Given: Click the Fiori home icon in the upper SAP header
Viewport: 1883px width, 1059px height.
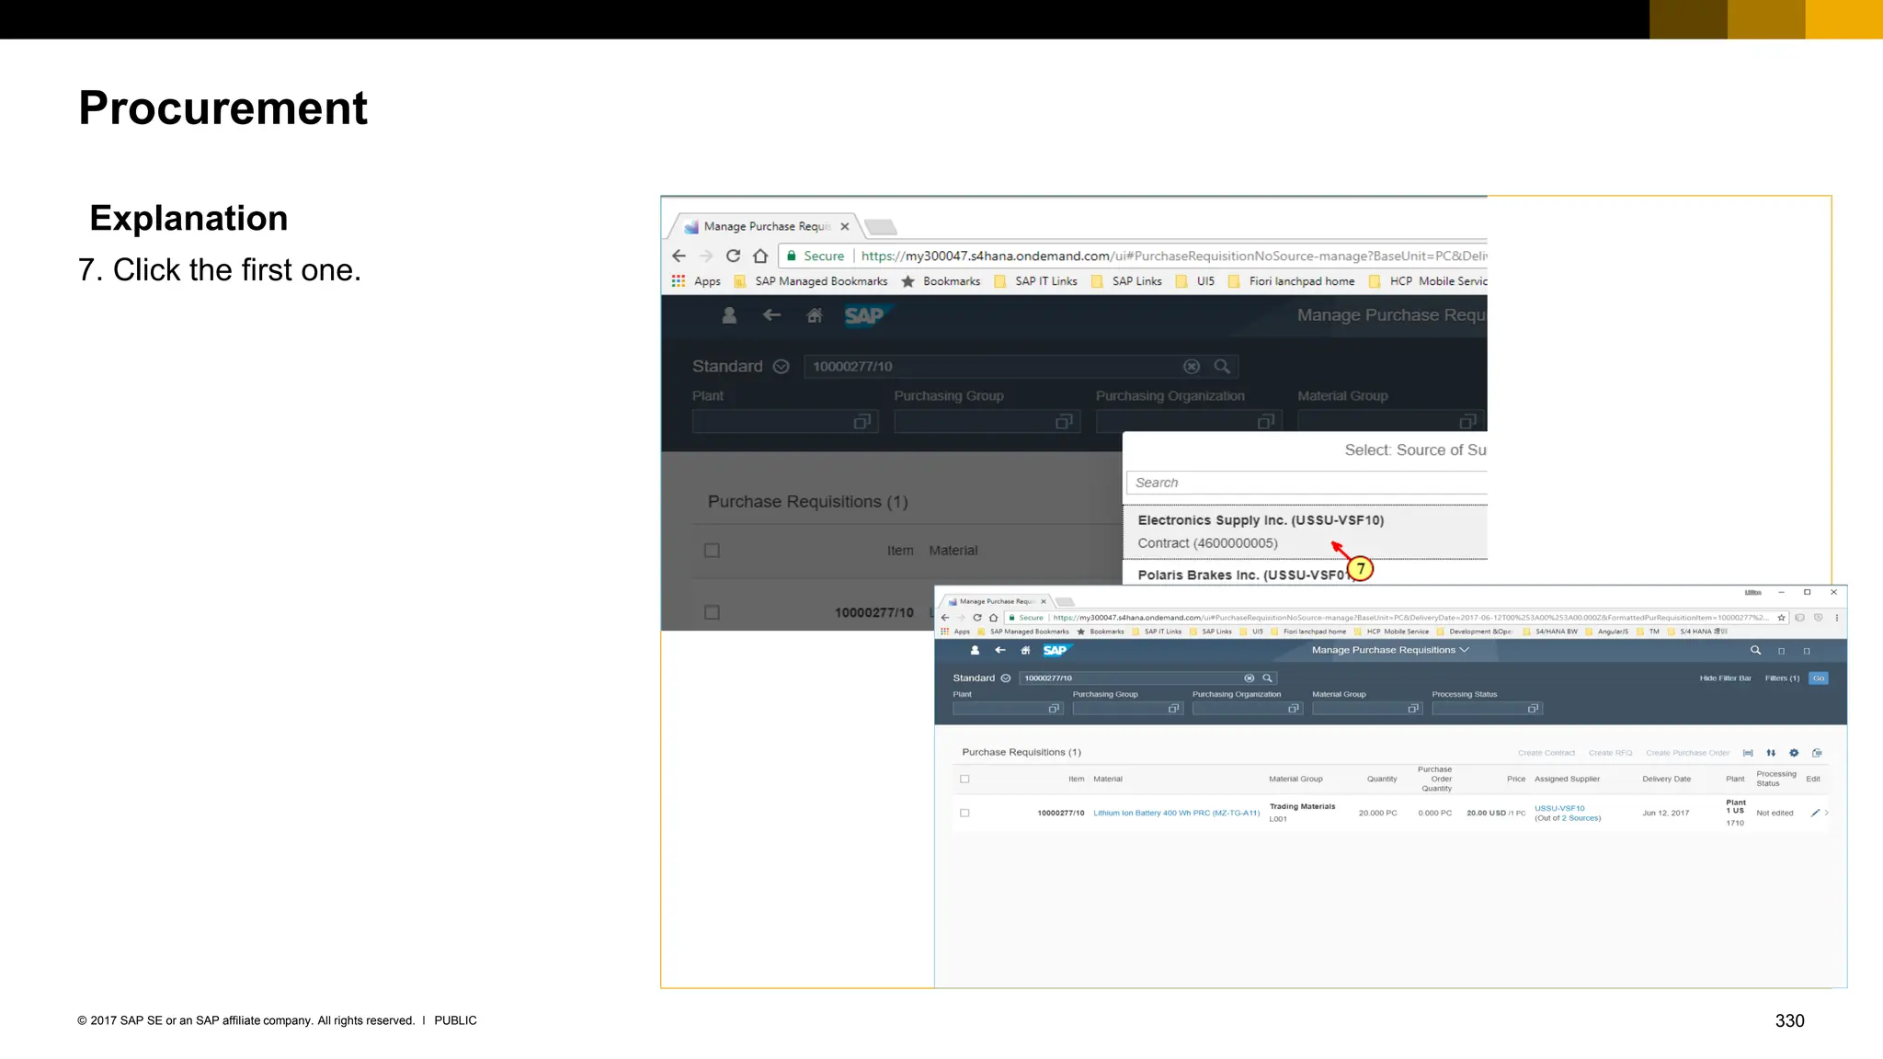Looking at the screenshot, I should point(814,315).
